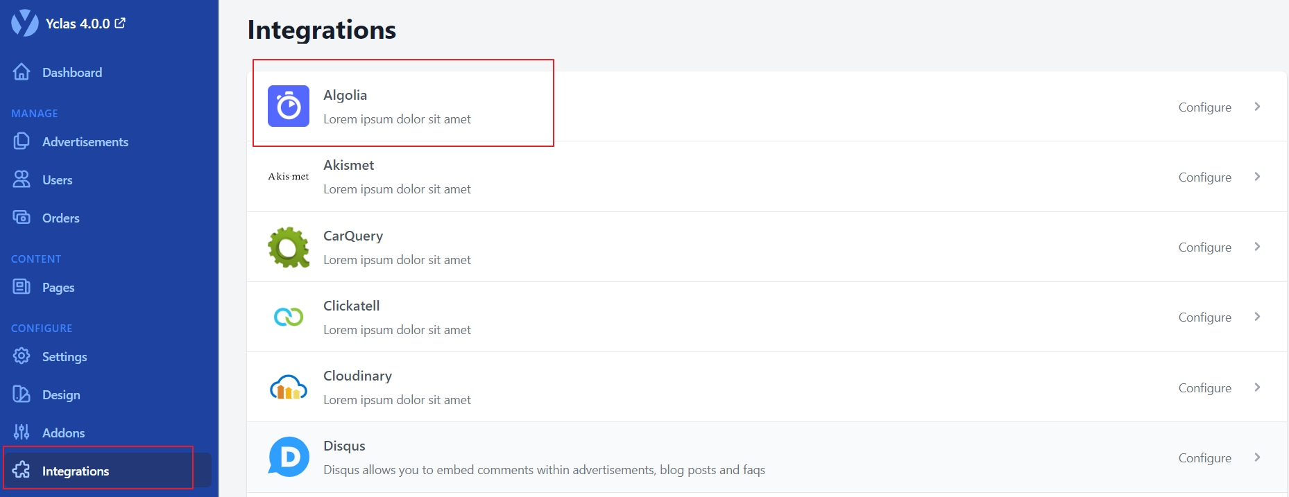Viewport: 1289px width, 497px height.
Task: Click the Algolia stopwatch integration icon
Action: click(288, 105)
